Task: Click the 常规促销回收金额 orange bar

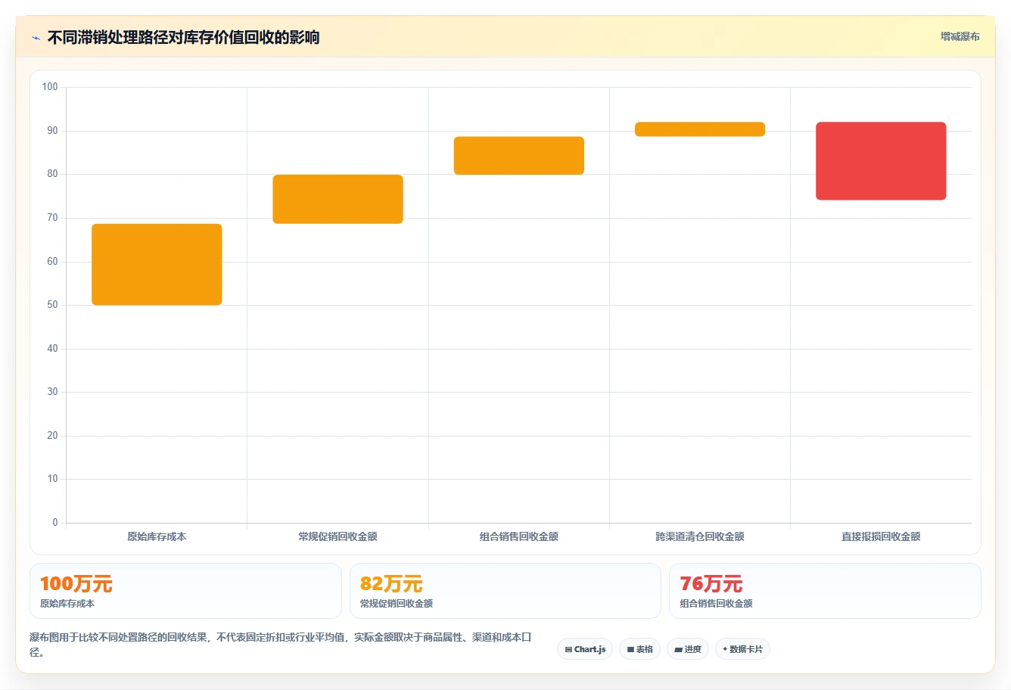Action: coord(338,199)
